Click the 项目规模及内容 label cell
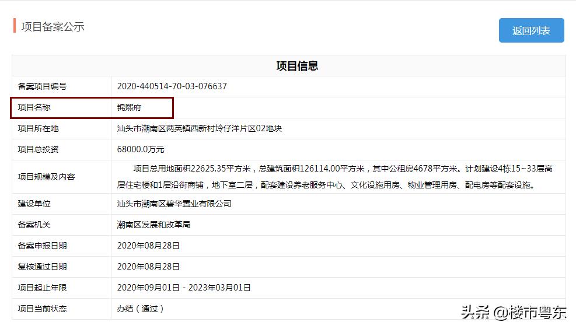This screenshot has width=576, height=329. pyautogui.click(x=47, y=177)
